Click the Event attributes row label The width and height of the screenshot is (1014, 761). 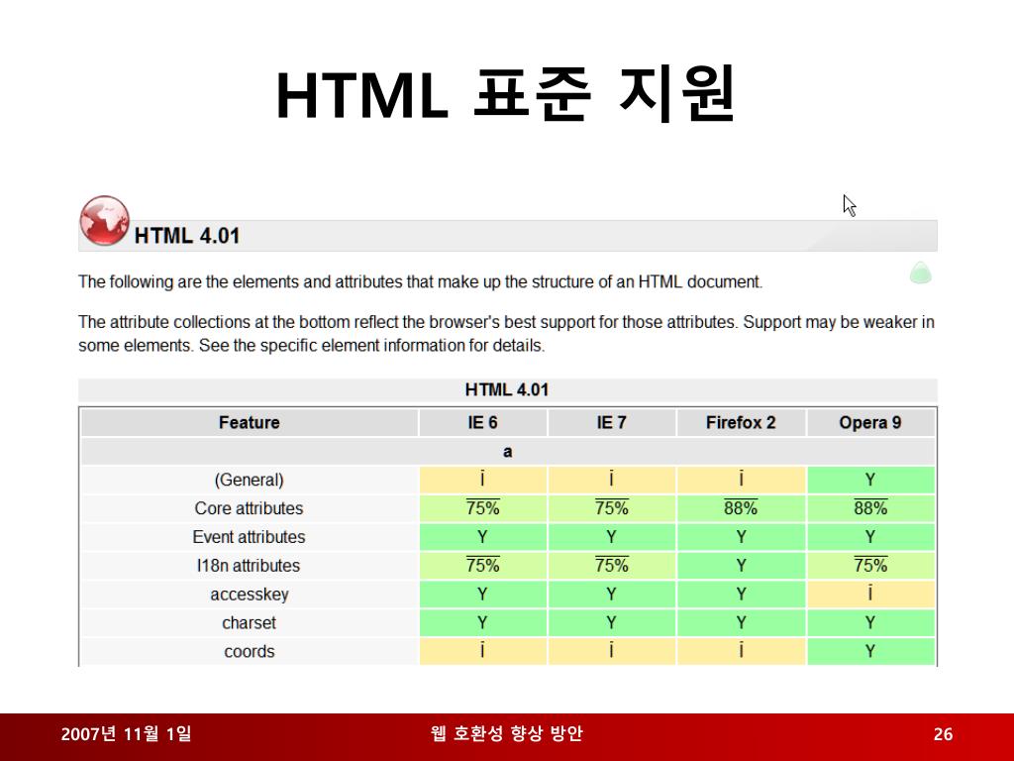point(249,537)
